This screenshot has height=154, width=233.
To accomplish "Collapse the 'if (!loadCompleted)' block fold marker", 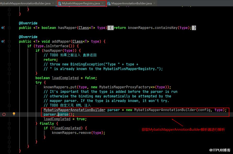I will click(x=9, y=128).
